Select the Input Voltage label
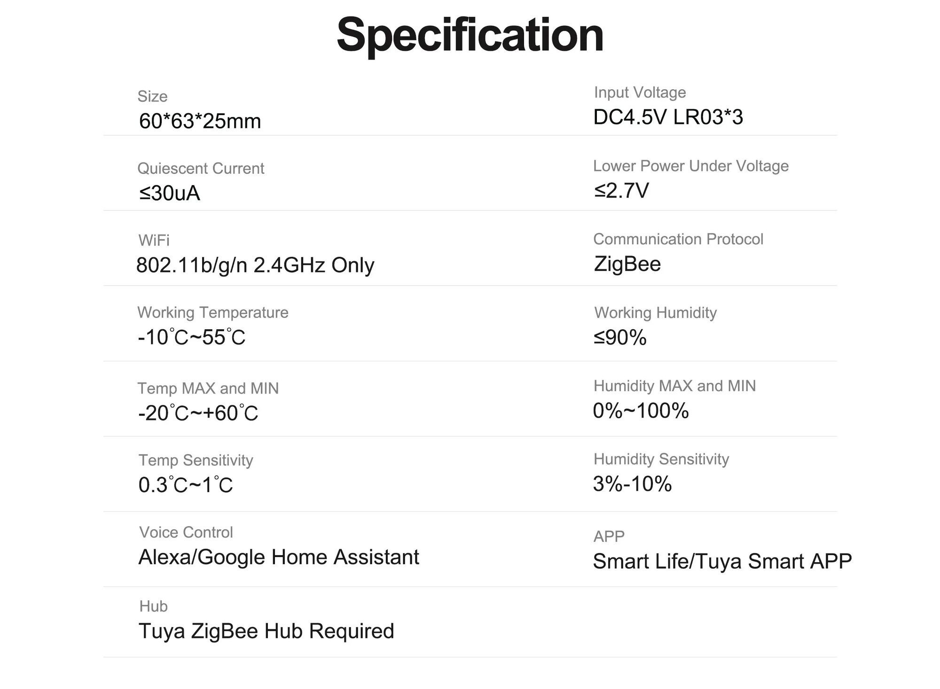The width and height of the screenshot is (940, 689). (640, 93)
